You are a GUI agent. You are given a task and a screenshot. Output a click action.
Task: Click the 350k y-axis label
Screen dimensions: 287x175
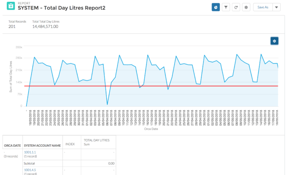tap(19, 47)
